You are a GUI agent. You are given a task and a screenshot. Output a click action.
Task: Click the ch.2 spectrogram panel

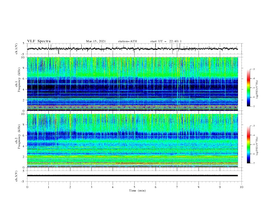[x=133, y=141]
